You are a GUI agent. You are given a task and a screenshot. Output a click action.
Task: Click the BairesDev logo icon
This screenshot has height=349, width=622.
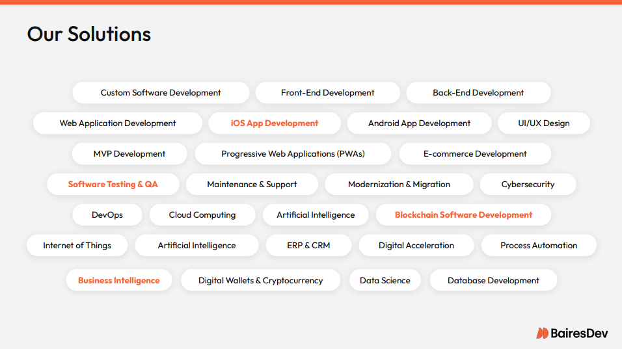(542, 333)
